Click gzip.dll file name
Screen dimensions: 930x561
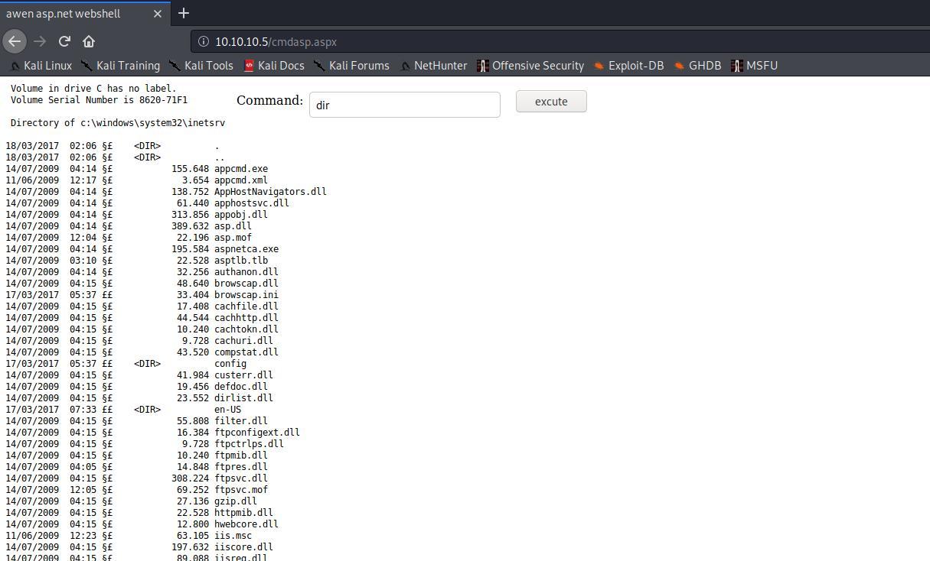click(236, 501)
